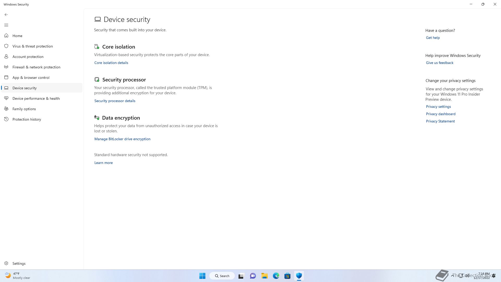Click the taskbar Search box

point(222,276)
